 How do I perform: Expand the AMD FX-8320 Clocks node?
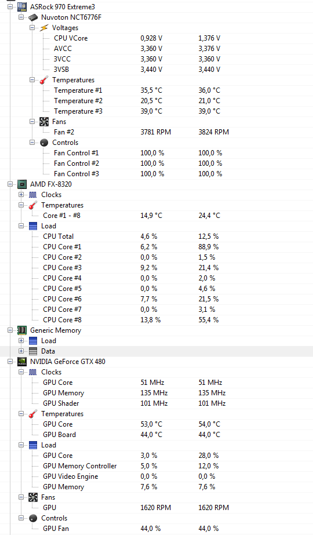(x=21, y=195)
